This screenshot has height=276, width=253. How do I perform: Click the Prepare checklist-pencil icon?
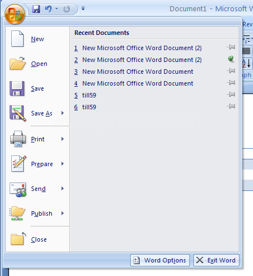(x=19, y=163)
